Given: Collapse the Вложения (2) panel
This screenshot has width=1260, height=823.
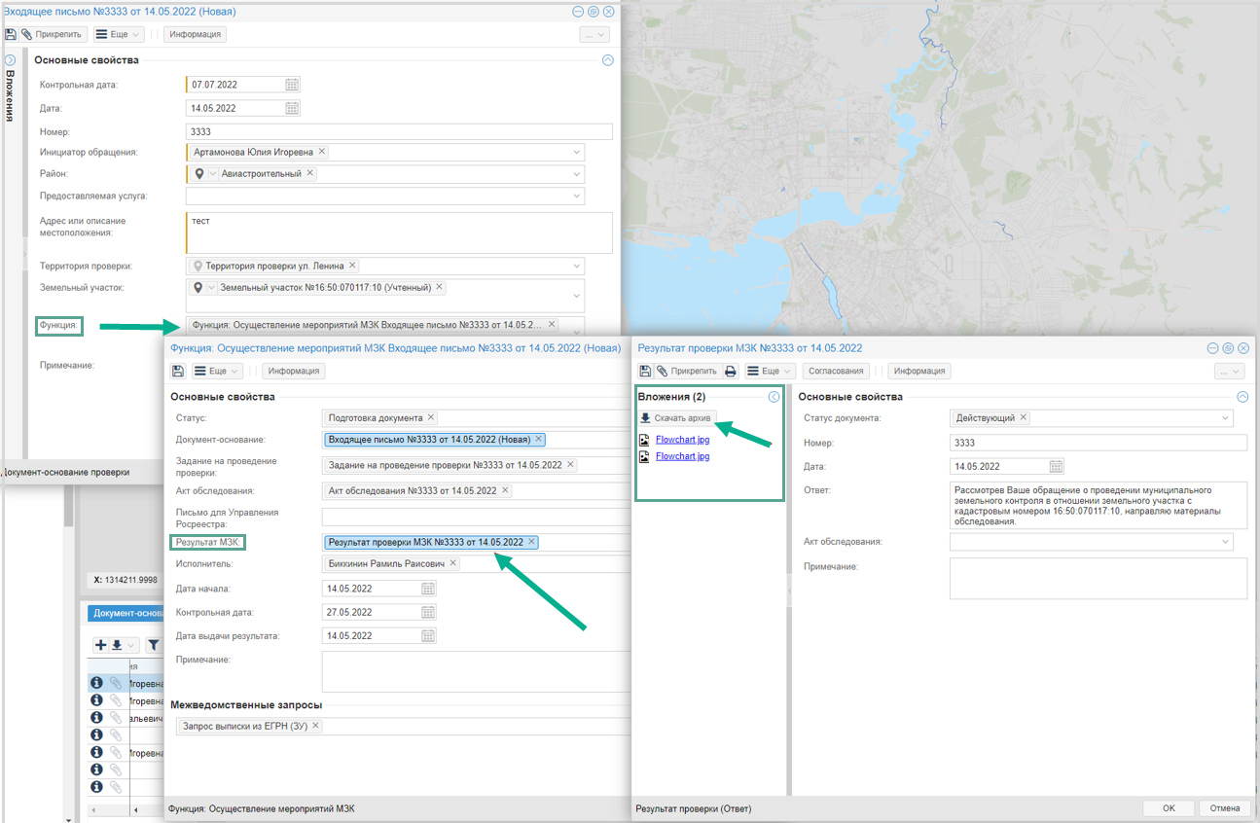Looking at the screenshot, I should point(774,397).
